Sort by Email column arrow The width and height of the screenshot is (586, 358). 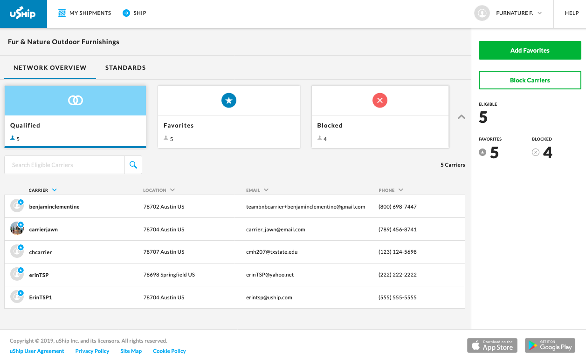(x=266, y=190)
